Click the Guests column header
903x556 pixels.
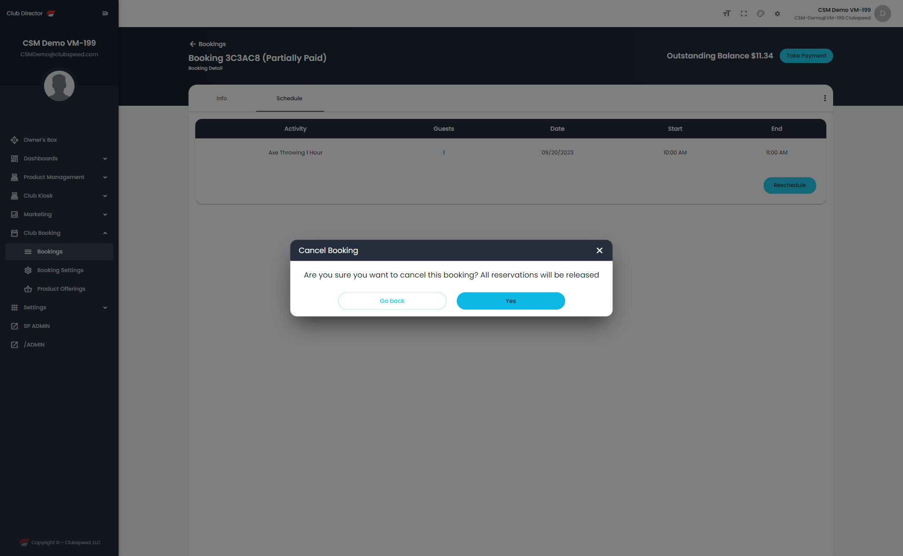coord(443,129)
